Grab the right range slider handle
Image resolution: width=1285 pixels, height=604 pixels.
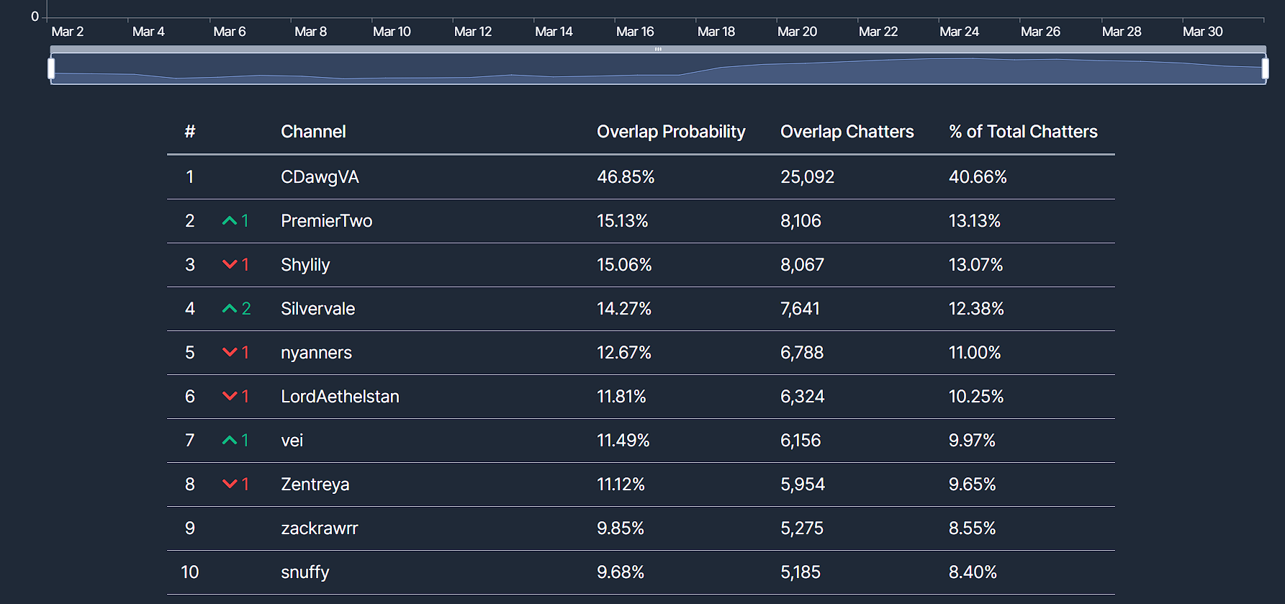tap(1265, 68)
